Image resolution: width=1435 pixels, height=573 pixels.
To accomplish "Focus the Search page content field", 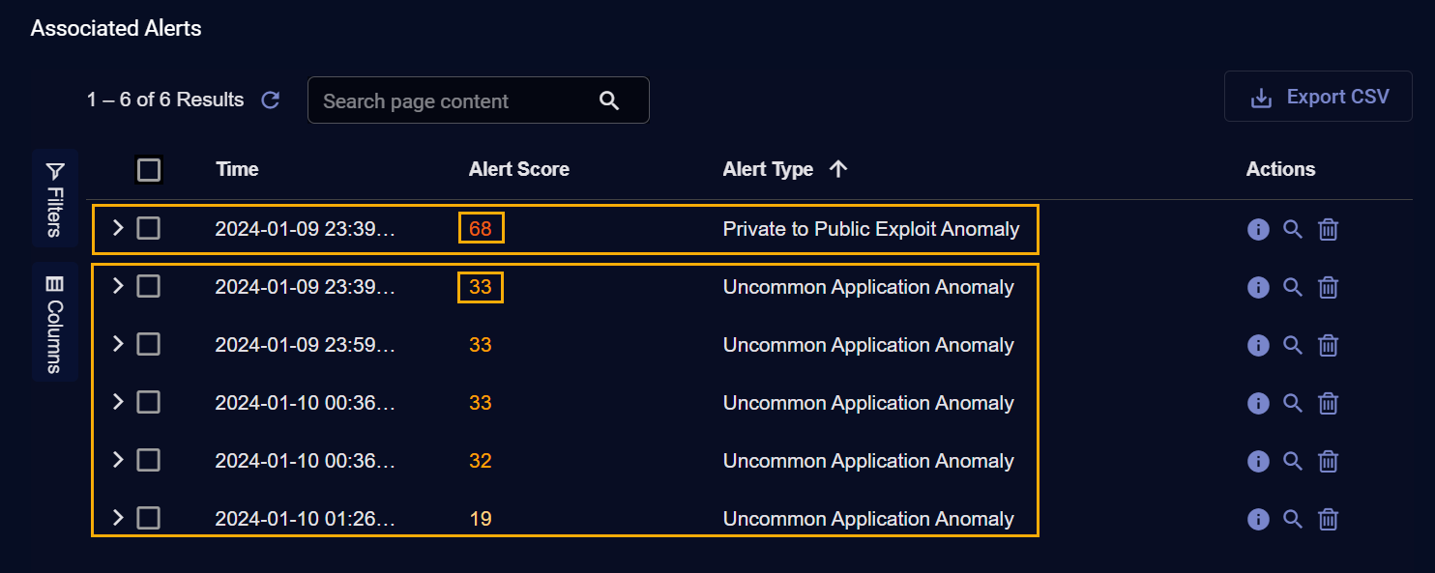I will click(x=454, y=100).
